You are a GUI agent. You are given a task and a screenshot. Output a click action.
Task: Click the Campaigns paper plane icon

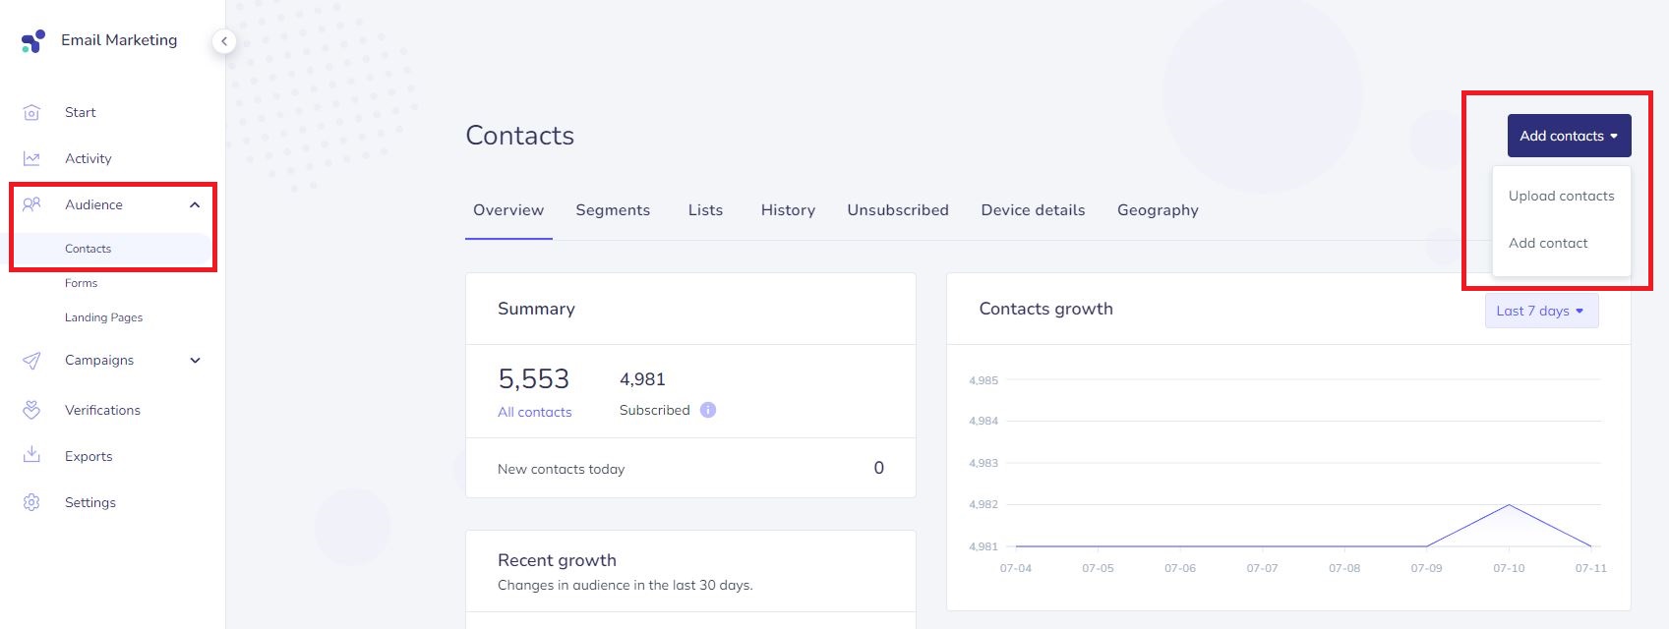(31, 361)
